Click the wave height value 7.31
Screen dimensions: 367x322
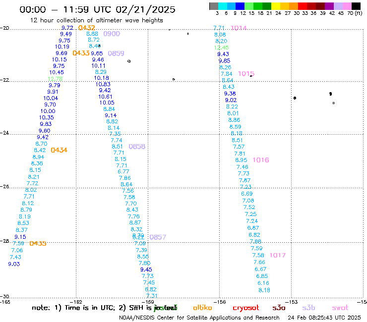(152, 296)
